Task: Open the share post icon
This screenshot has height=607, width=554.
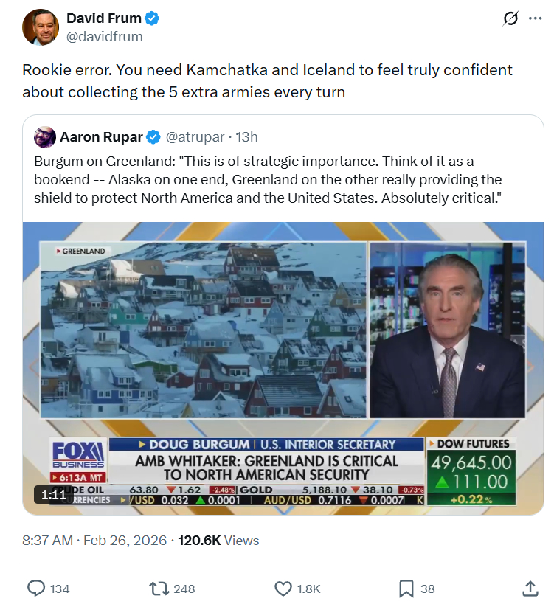Action: pos(530,588)
